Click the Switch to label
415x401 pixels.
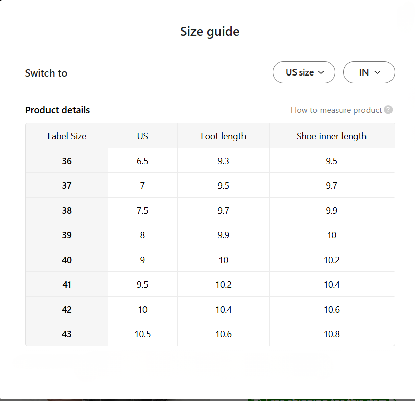pyautogui.click(x=46, y=73)
